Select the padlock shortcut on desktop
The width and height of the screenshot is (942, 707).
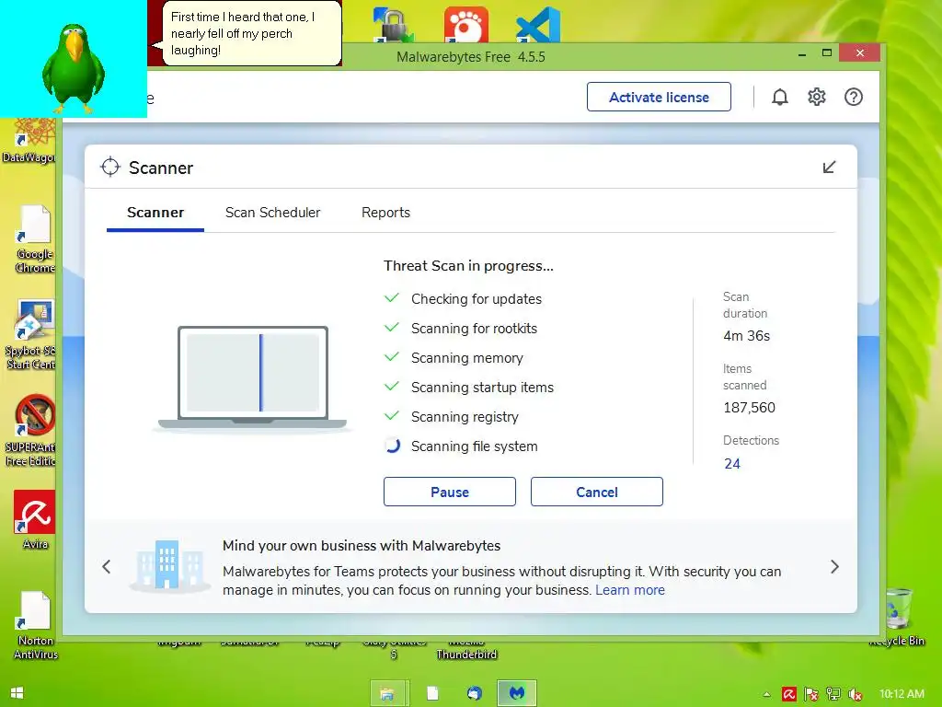392,24
